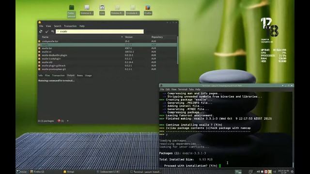This screenshot has height=174, width=310.
Task: Click package icon beside conkyexaile-bzr row
Action: coord(39,42)
